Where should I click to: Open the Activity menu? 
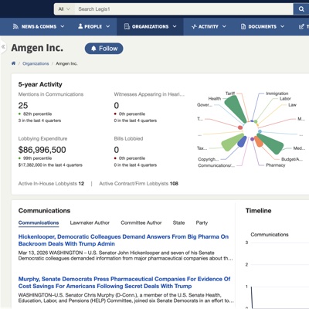click(209, 26)
